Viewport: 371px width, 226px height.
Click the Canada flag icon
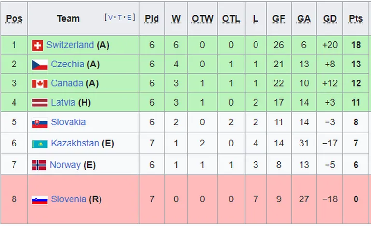point(40,84)
